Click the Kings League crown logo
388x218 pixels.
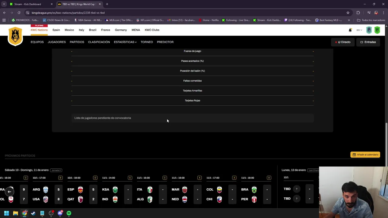[15, 36]
